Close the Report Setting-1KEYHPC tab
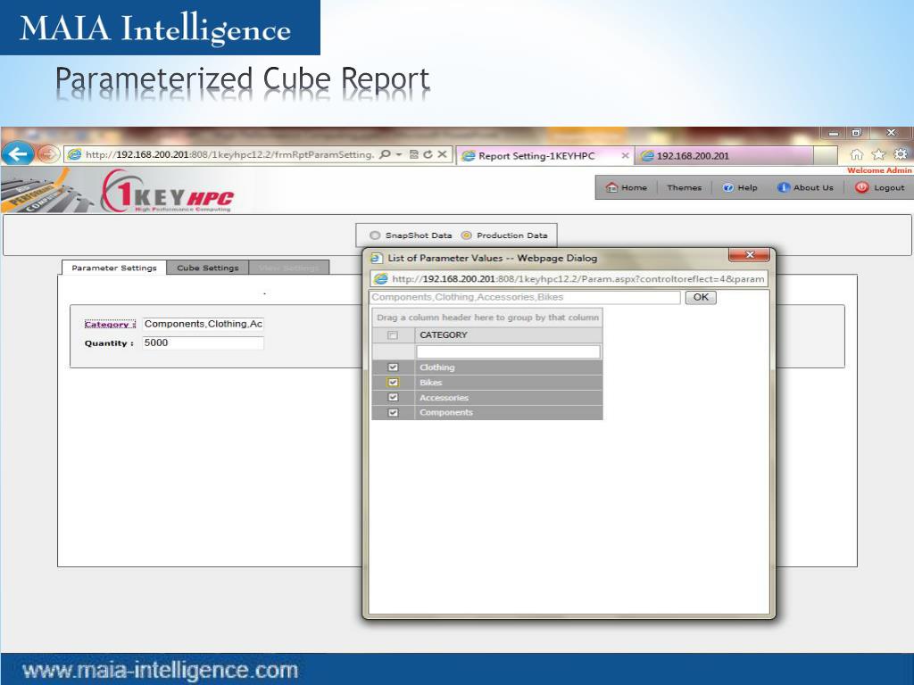Screen dimensions: 914x685 coord(625,155)
